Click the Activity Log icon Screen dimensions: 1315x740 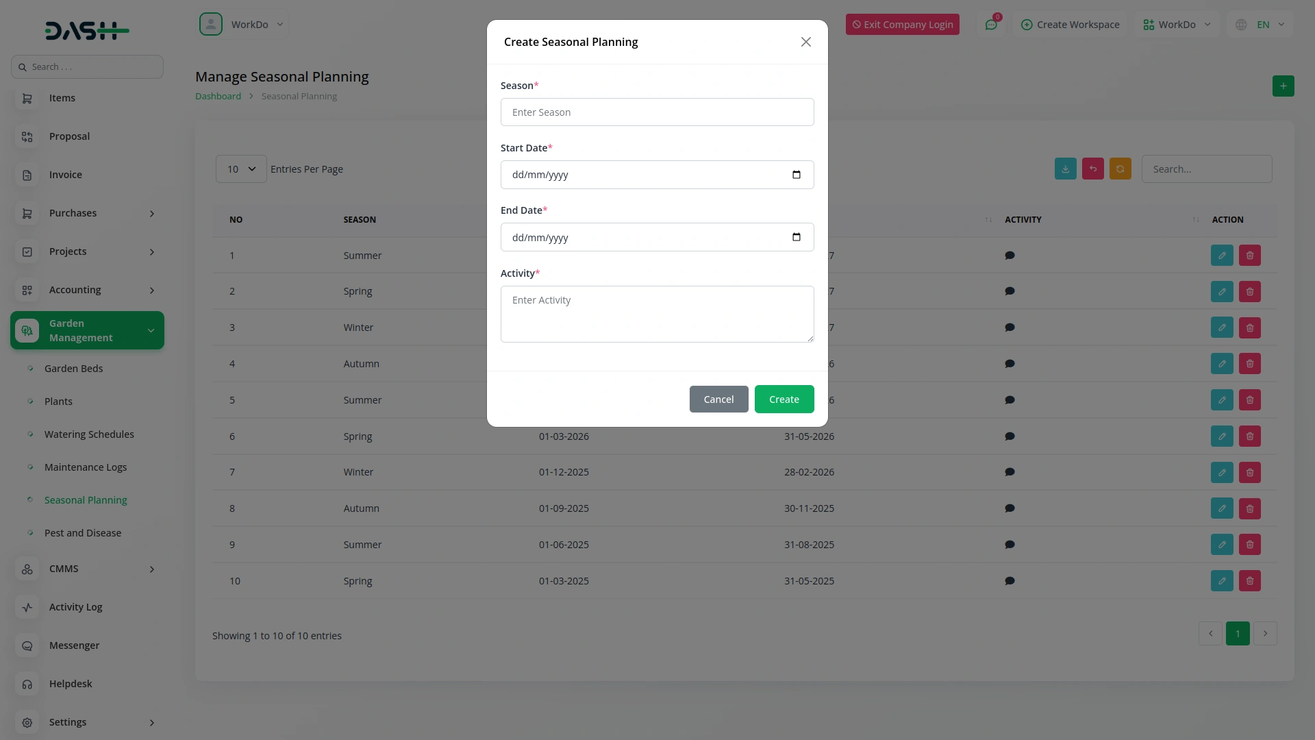pos(27,607)
